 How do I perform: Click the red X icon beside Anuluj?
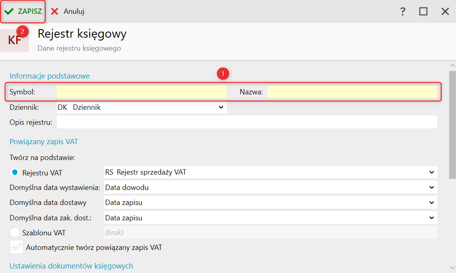[x=54, y=11]
